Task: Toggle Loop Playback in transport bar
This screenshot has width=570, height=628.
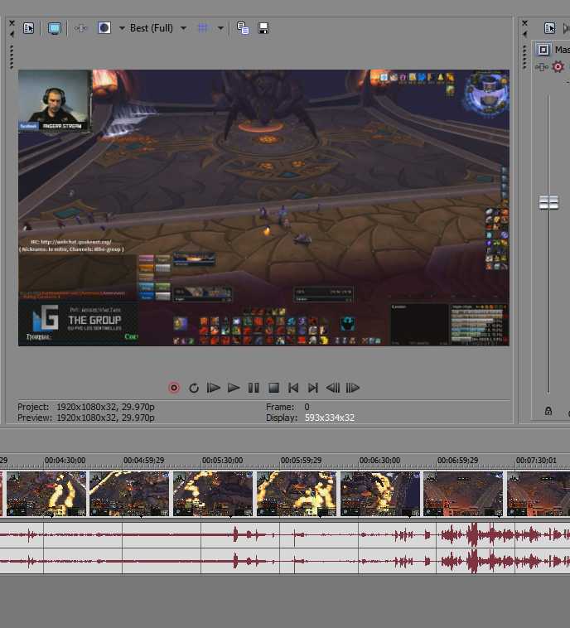Action: (194, 388)
